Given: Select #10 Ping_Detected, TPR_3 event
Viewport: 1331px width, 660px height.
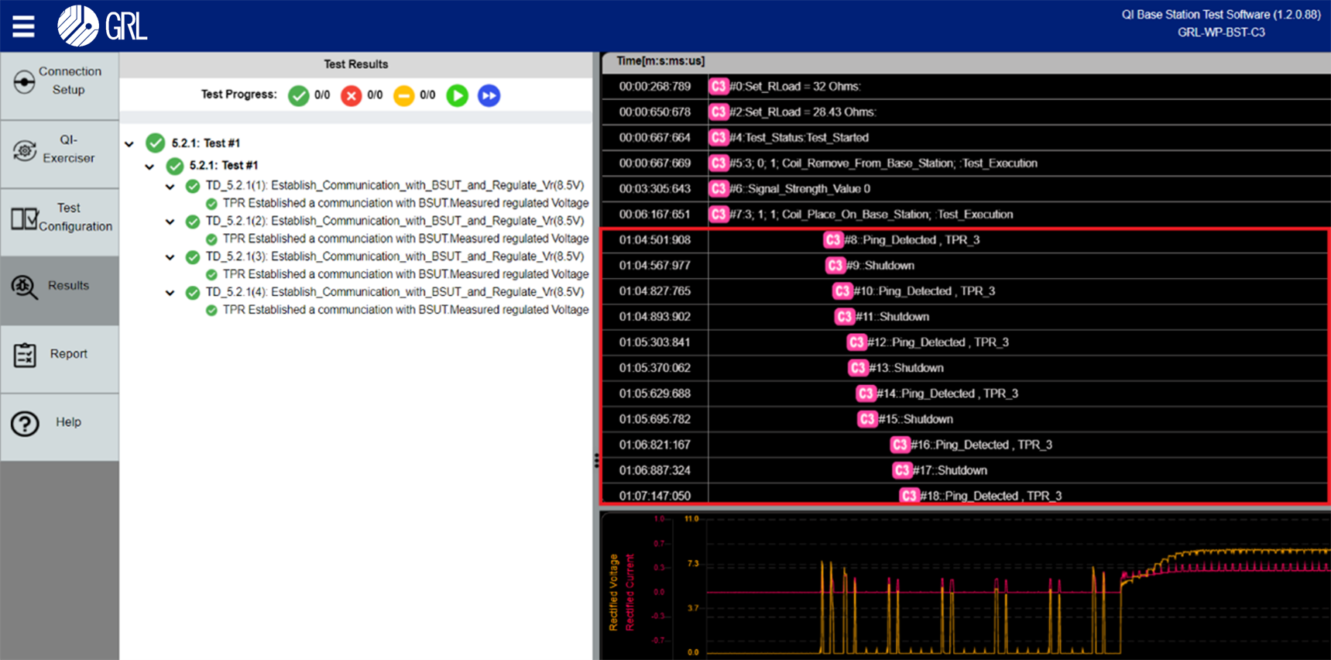Looking at the screenshot, I should [924, 291].
